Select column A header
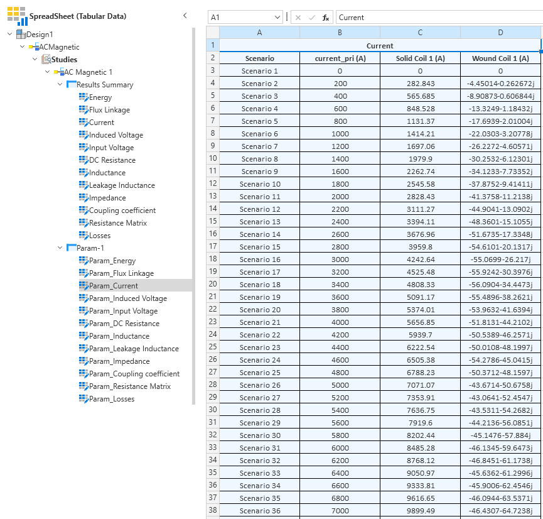This screenshot has height=519, width=543. tap(259, 32)
